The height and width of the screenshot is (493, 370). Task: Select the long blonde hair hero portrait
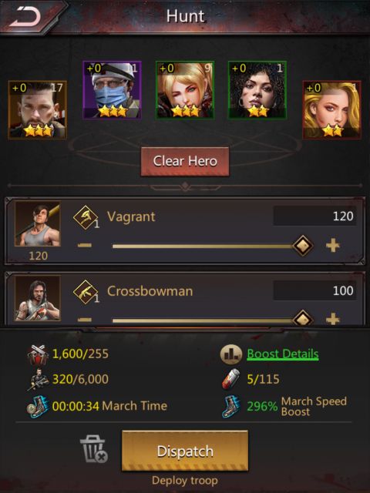(331, 109)
